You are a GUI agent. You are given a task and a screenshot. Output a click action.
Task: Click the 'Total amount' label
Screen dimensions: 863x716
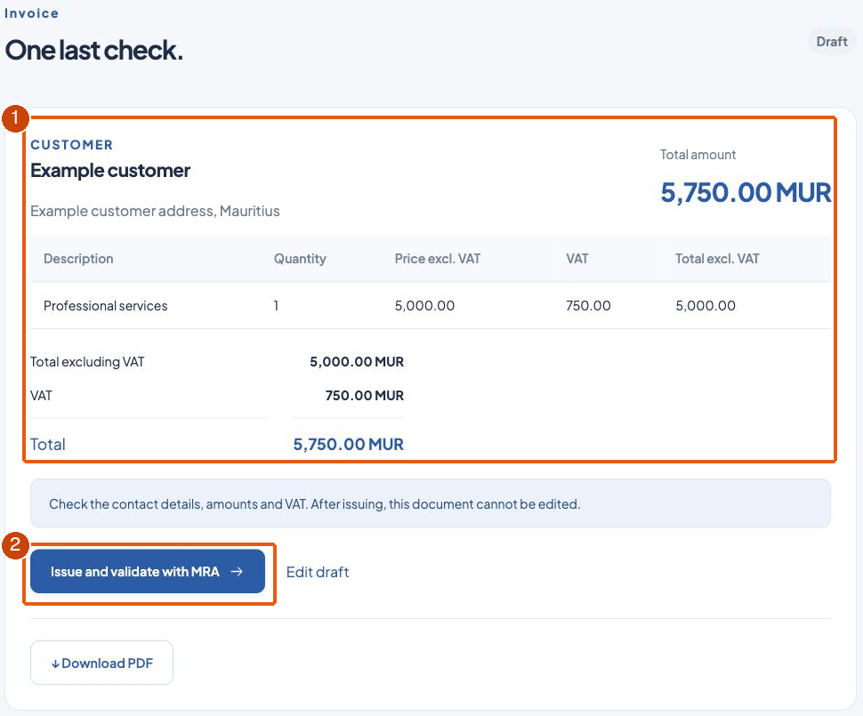point(698,155)
